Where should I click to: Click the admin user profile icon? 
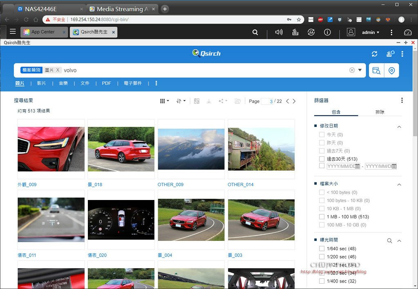click(351, 32)
